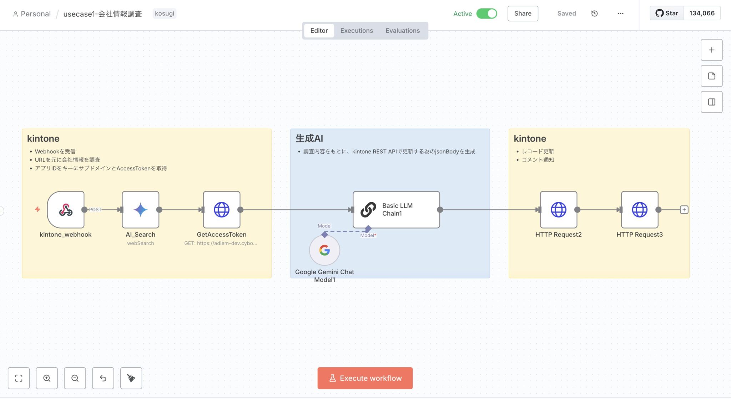Select the HTTP Request3 node
This screenshot has height=399, width=731.
pyautogui.click(x=639, y=210)
